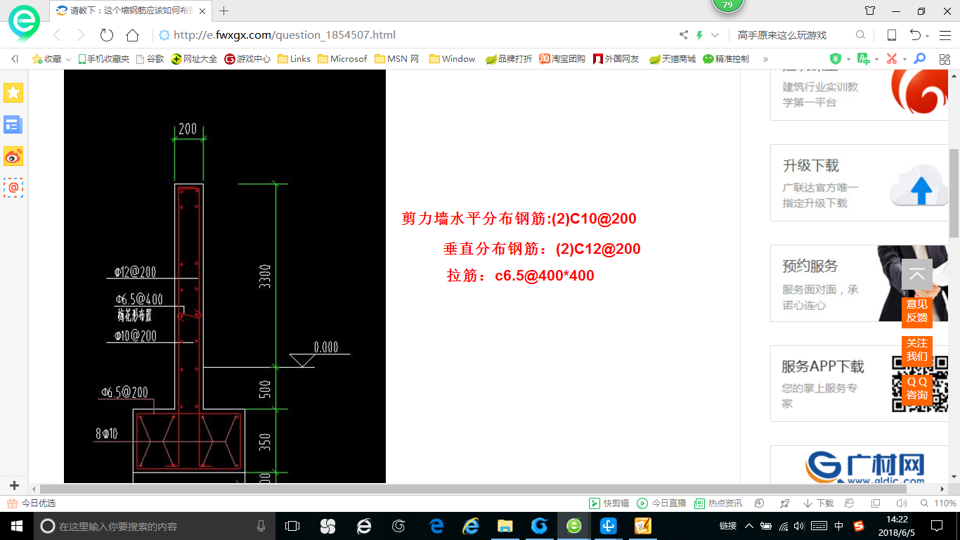This screenshot has height=540, width=960.
Task: Click the green lightning speed-mode icon
Action: pos(700,35)
